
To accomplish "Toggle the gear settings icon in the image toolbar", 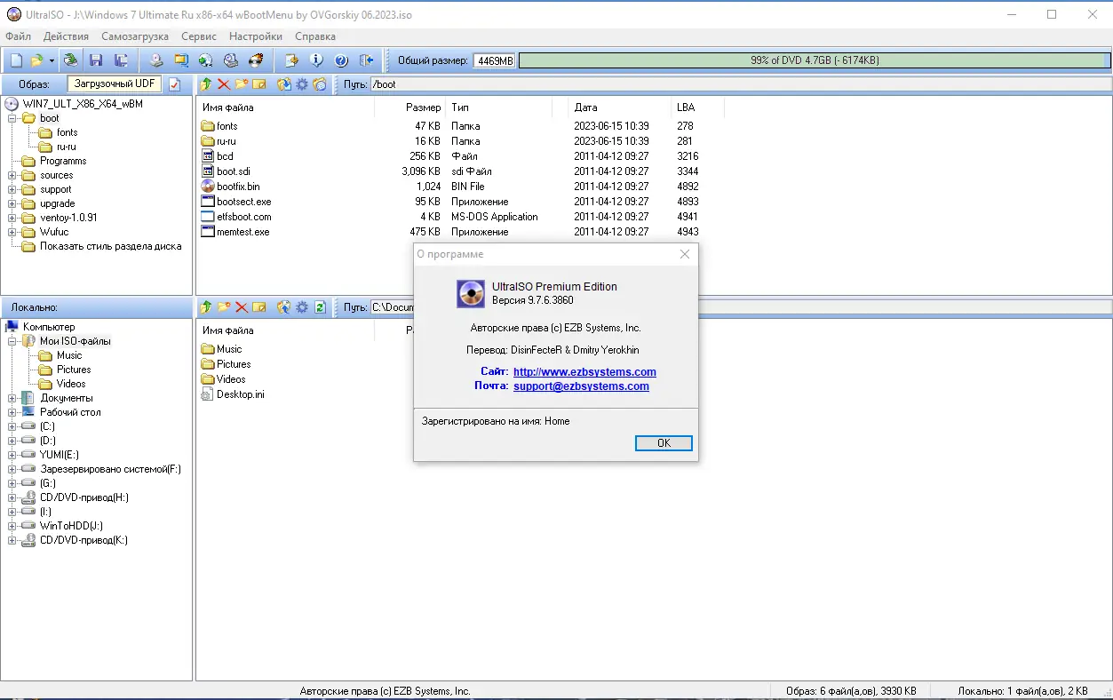I will click(x=299, y=84).
